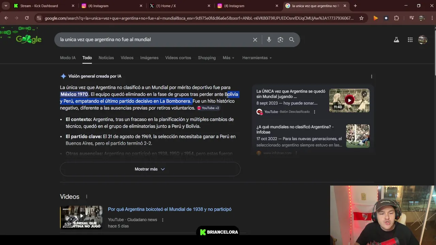
Task: View site information icon in address bar
Action: coord(39,18)
